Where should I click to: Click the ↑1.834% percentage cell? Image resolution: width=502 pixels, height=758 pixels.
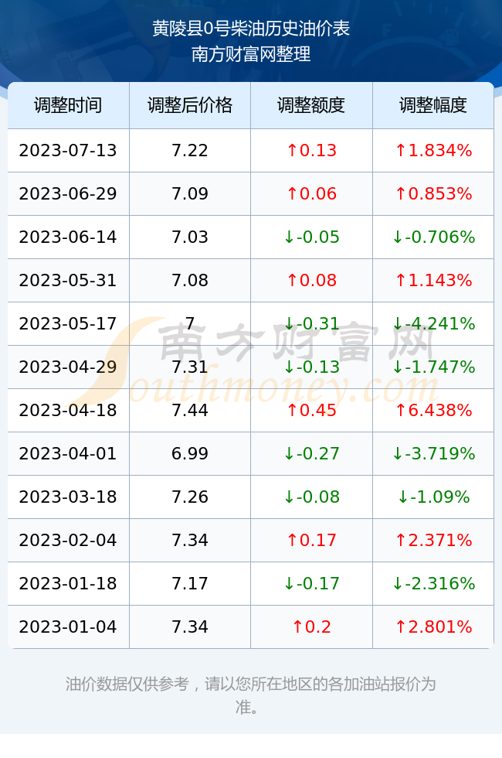pos(433,150)
